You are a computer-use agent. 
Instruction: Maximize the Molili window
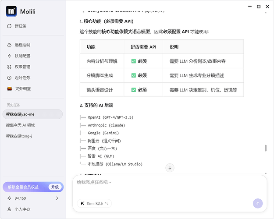pyautogui.click(x=259, y=7)
